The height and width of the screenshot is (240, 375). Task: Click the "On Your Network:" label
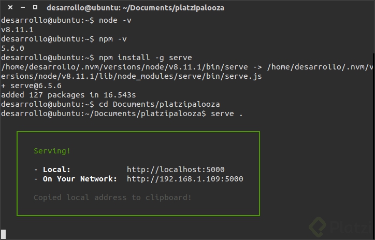[x=80, y=179]
